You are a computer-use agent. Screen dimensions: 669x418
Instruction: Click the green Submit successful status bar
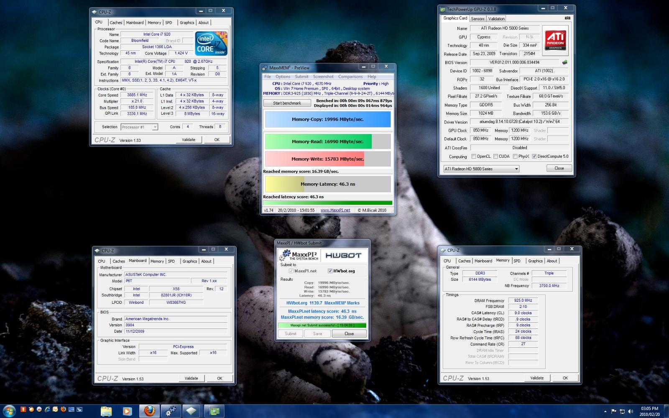(322, 325)
